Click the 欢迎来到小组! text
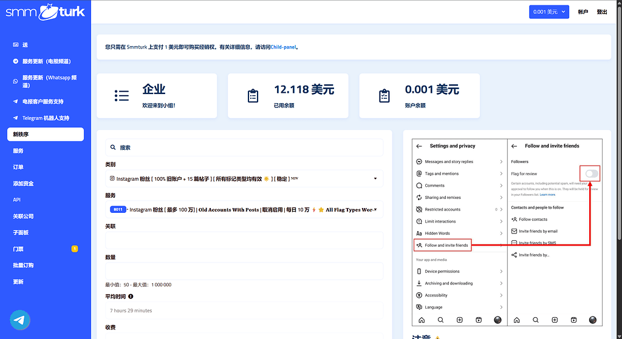The width and height of the screenshot is (622, 339). coord(159,106)
